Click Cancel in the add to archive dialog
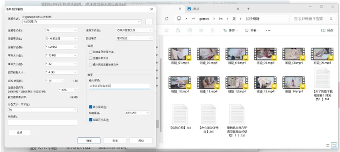This screenshot has height=152, width=340. pyautogui.click(x=115, y=141)
